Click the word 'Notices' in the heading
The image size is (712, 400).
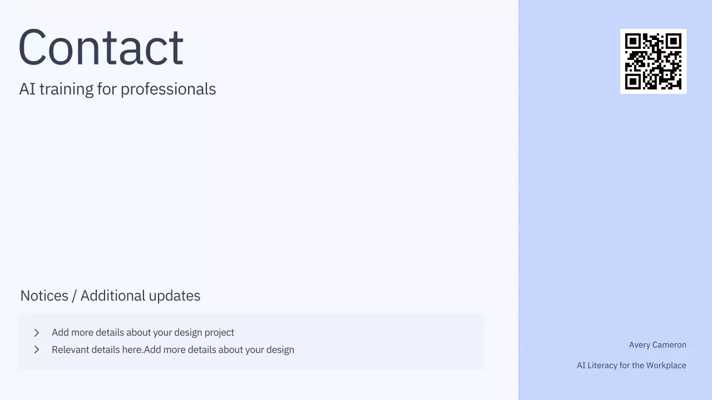44,296
